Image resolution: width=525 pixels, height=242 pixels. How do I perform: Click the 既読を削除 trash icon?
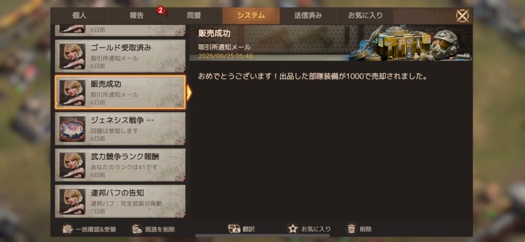click(x=137, y=229)
